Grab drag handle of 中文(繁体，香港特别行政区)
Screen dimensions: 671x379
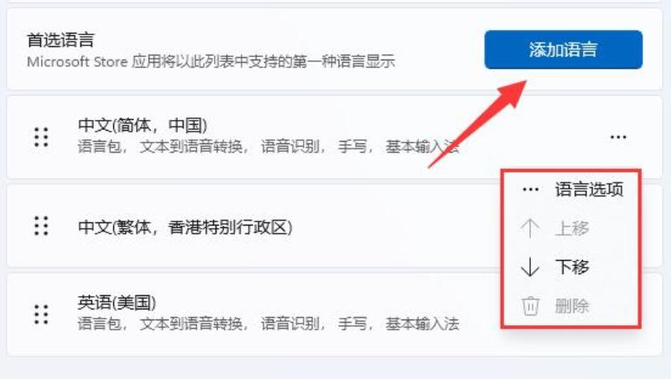tap(41, 226)
